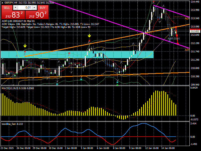
Task: Click the BUY button
Action: tap(43, 8)
